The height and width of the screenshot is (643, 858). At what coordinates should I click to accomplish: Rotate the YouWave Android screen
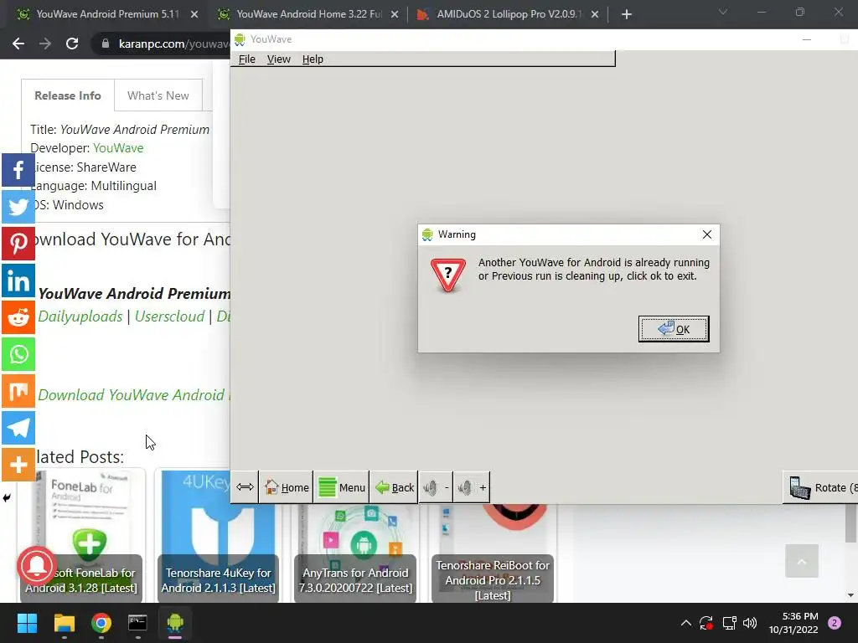pyautogui.click(x=821, y=487)
